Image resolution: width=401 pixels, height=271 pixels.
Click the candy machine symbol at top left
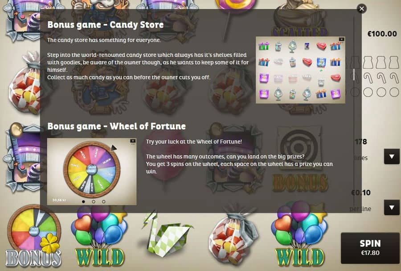[23, 20]
